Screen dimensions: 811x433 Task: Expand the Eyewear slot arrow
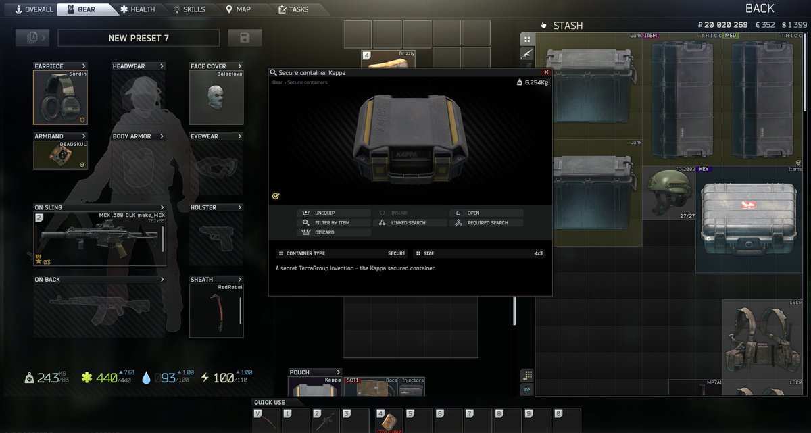point(239,136)
